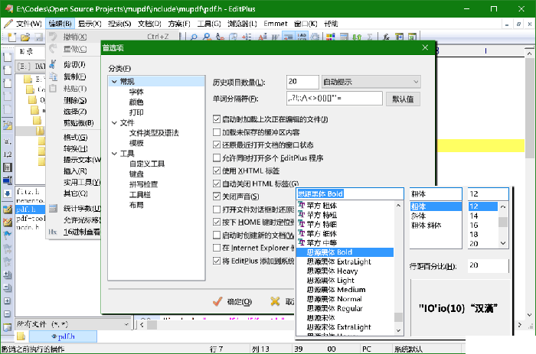Image resolution: width=536 pixels, height=354 pixels.
Task: Collapse the 常规 category tree node
Action: pyautogui.click(x=115, y=82)
